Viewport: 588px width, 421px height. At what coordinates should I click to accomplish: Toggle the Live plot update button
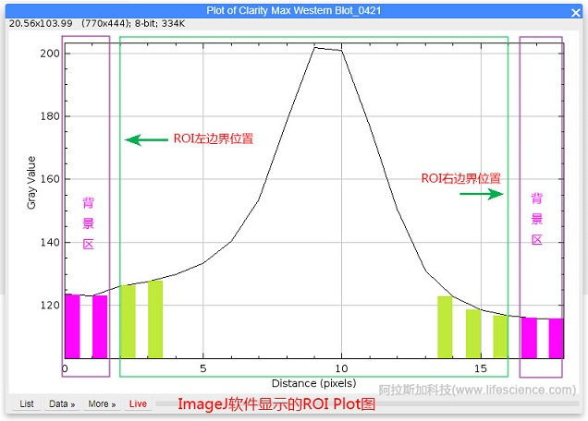138,403
